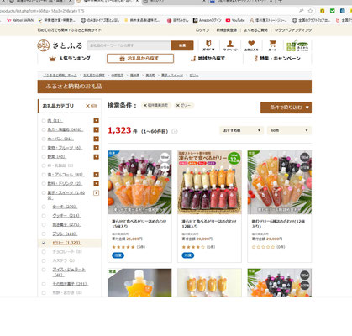Screen dimensions: 352x336
Task: Click the 冷凍 badge on the 12-piece jelly product
Action: pyautogui.click(x=188, y=255)
